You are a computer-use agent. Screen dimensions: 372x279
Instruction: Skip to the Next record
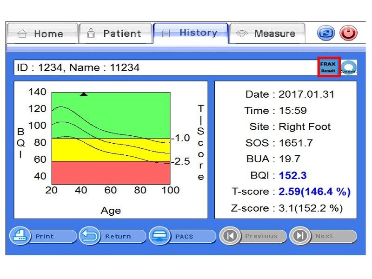click(323, 236)
